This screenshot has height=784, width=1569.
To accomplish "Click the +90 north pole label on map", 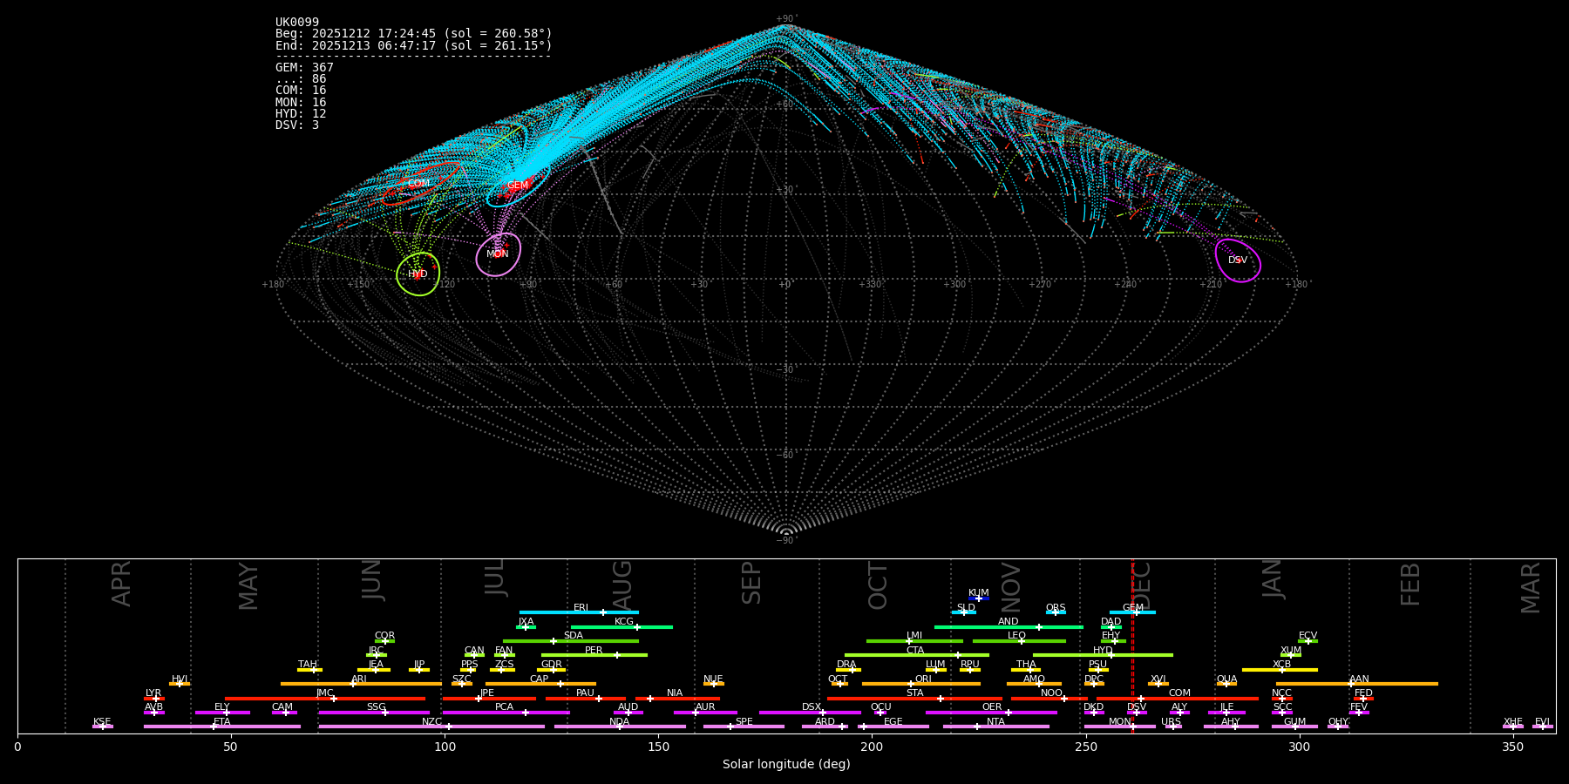I will coord(785,19).
